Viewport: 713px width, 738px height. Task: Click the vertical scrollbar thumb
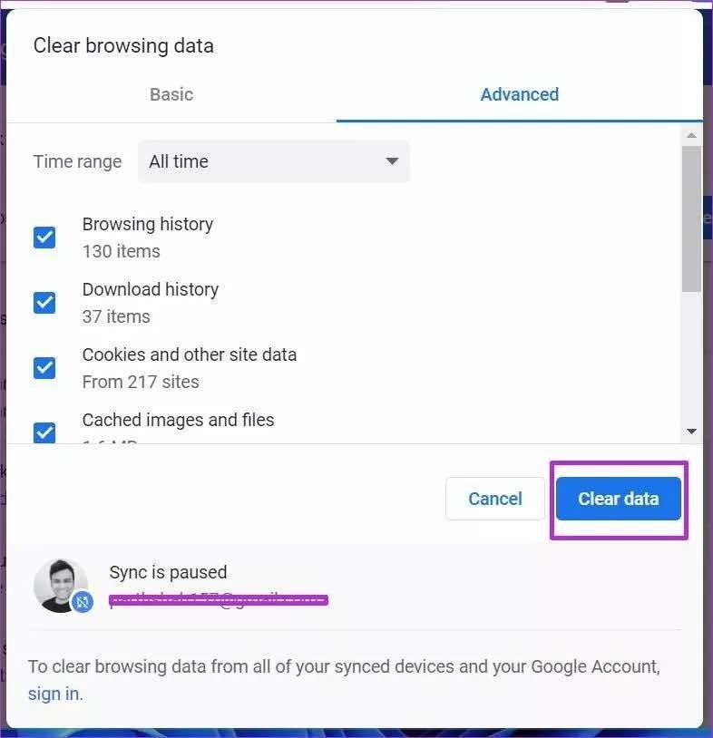[691, 218]
